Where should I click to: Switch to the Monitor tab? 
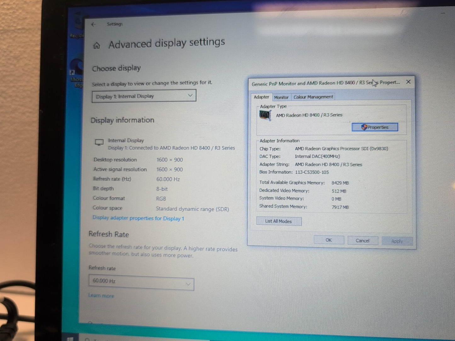tap(281, 98)
